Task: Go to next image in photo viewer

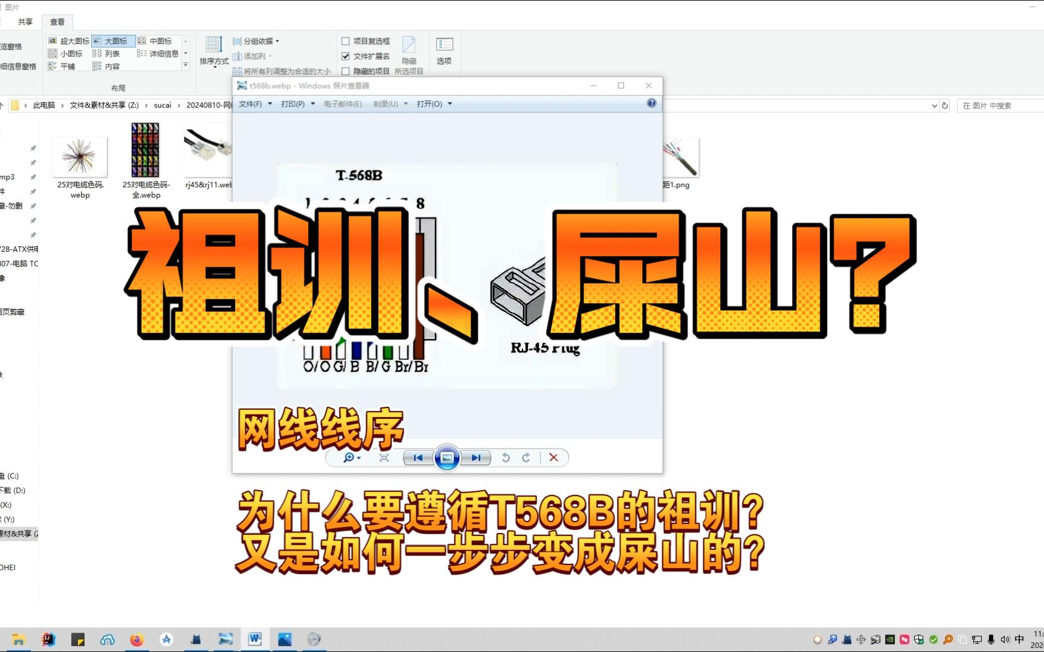Action: click(x=477, y=458)
